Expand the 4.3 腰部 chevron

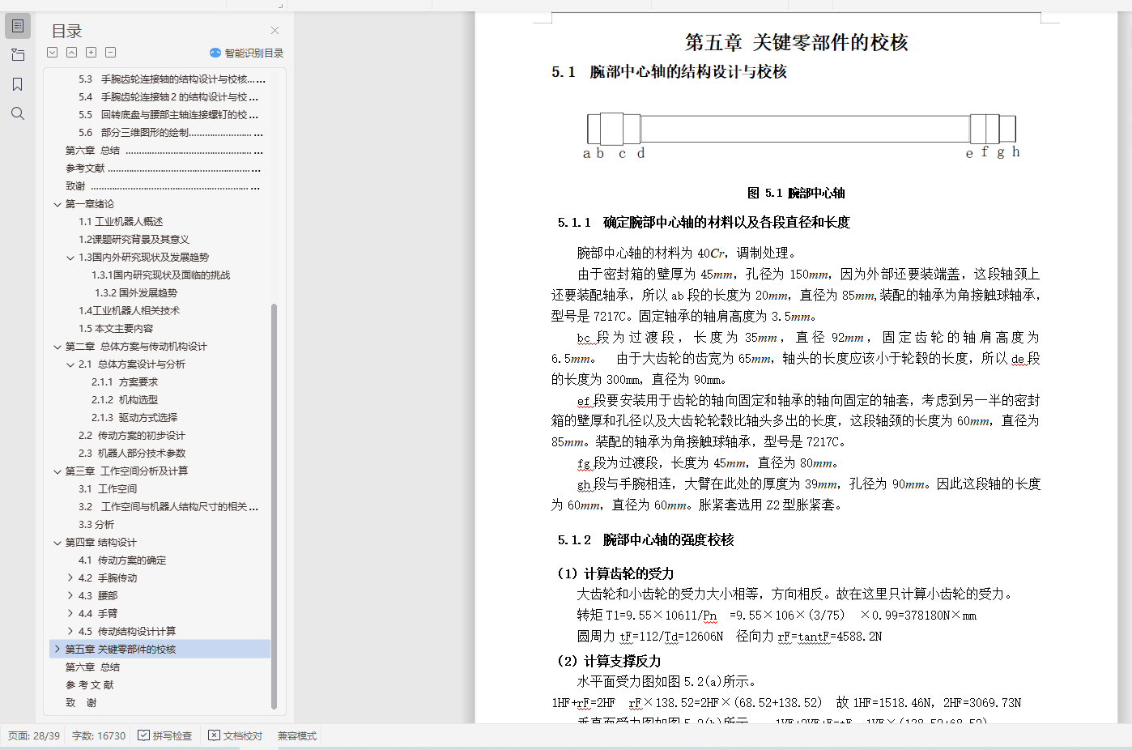pos(70,596)
